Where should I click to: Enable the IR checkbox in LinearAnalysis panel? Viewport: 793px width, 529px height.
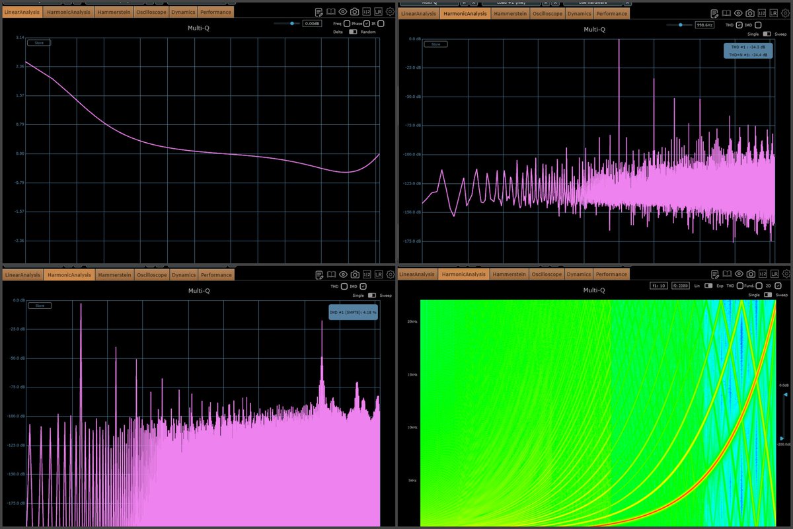tap(381, 24)
